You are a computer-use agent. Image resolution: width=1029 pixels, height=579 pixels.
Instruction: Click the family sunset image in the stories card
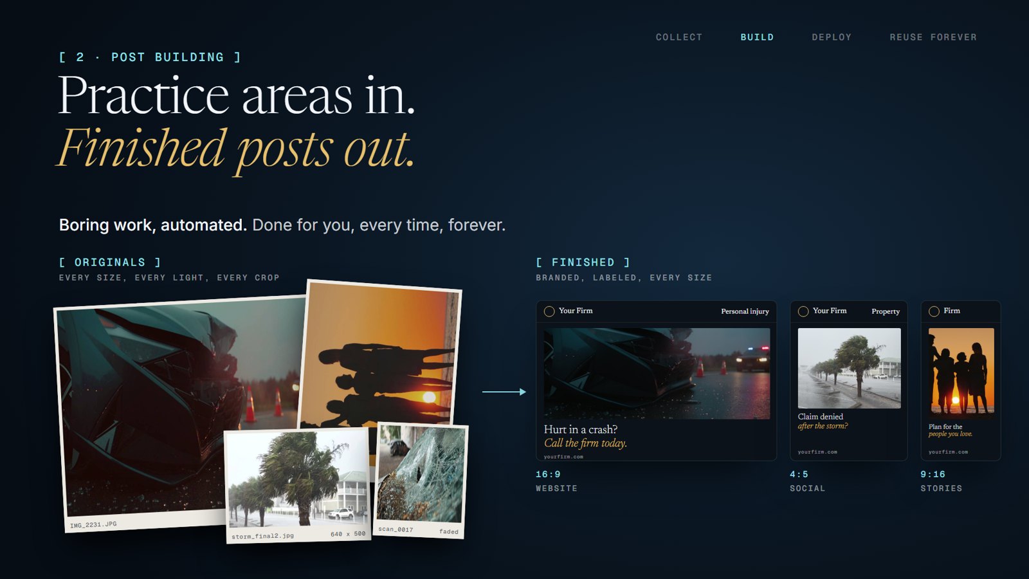coord(961,373)
